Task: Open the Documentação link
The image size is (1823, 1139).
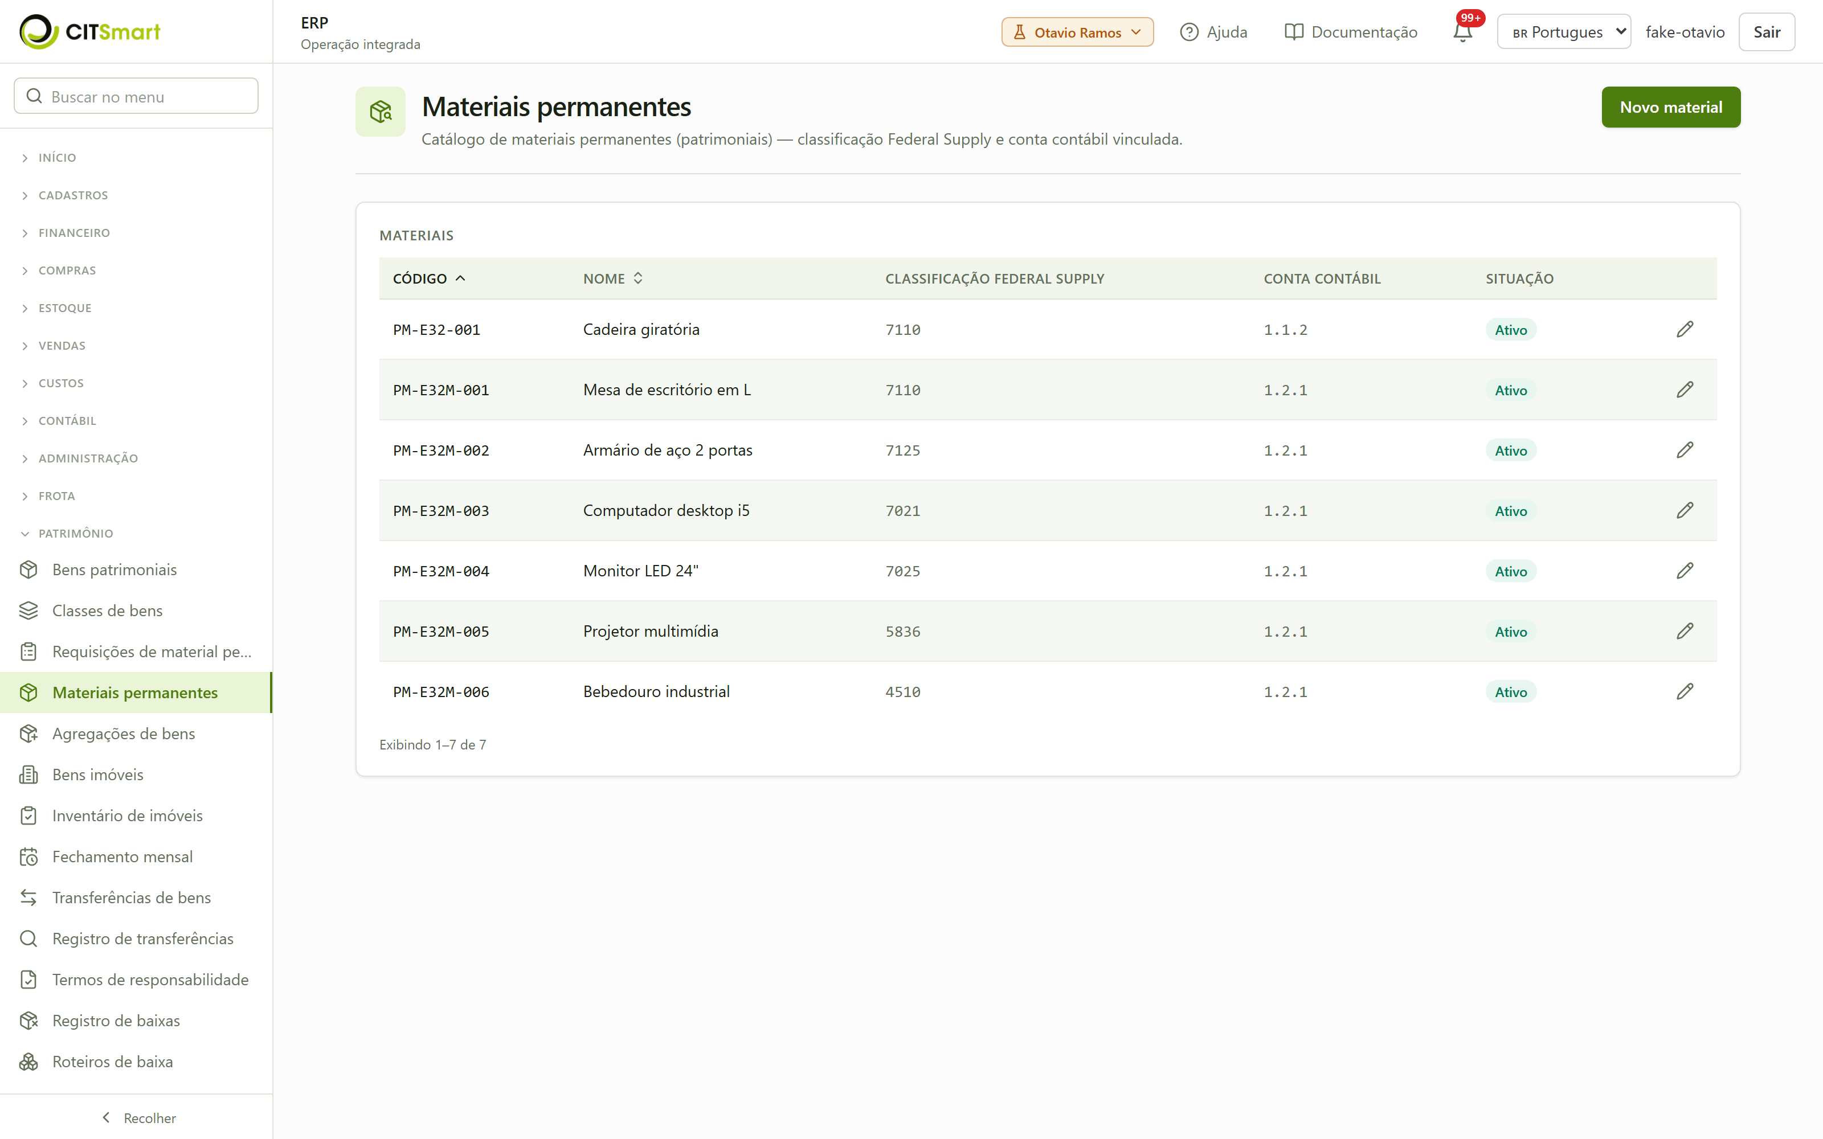Action: point(1351,32)
